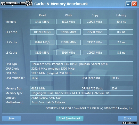Click the L3 Cache row label
The width and height of the screenshot is (139, 125).
pos(11,53)
